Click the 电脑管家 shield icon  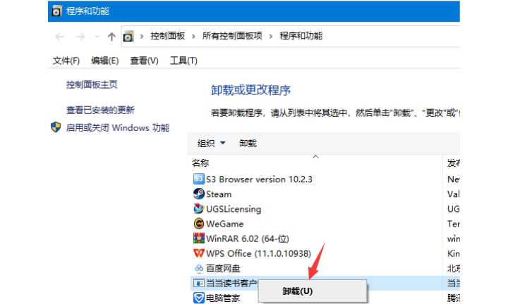198,298
